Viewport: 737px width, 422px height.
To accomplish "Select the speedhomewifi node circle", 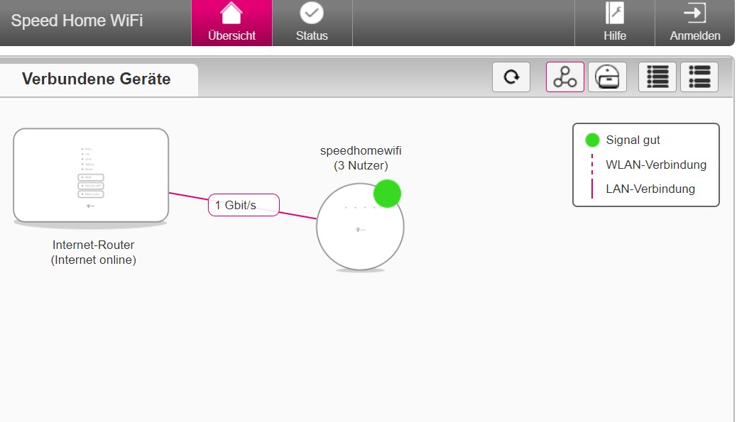I will [360, 227].
